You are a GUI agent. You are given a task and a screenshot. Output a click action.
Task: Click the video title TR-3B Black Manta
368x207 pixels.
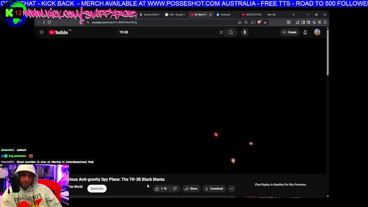pyautogui.click(x=116, y=179)
